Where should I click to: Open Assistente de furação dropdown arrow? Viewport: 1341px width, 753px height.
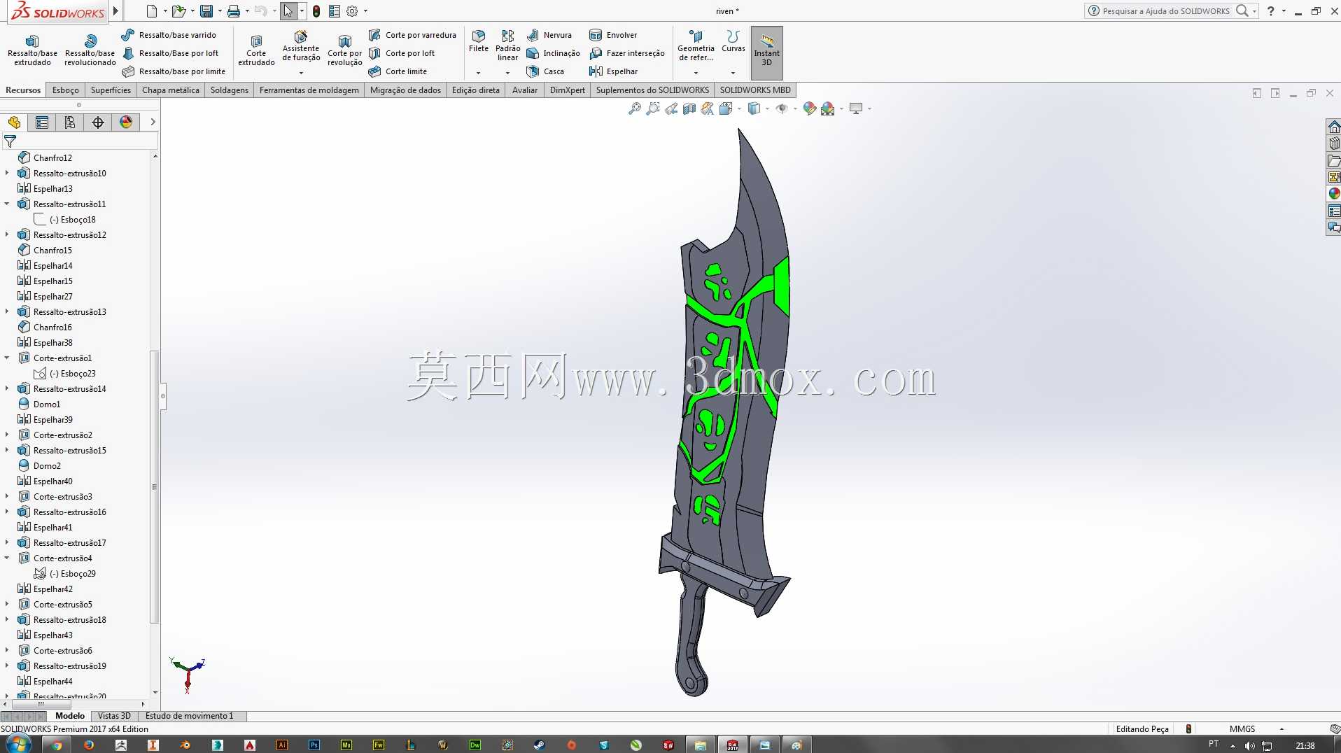(301, 73)
